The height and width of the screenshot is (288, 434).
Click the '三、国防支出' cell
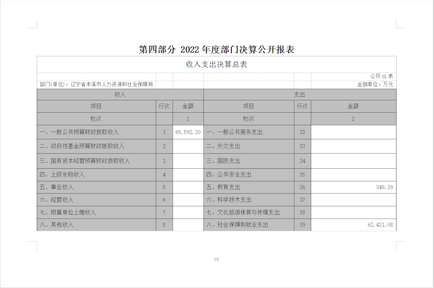tap(249, 161)
